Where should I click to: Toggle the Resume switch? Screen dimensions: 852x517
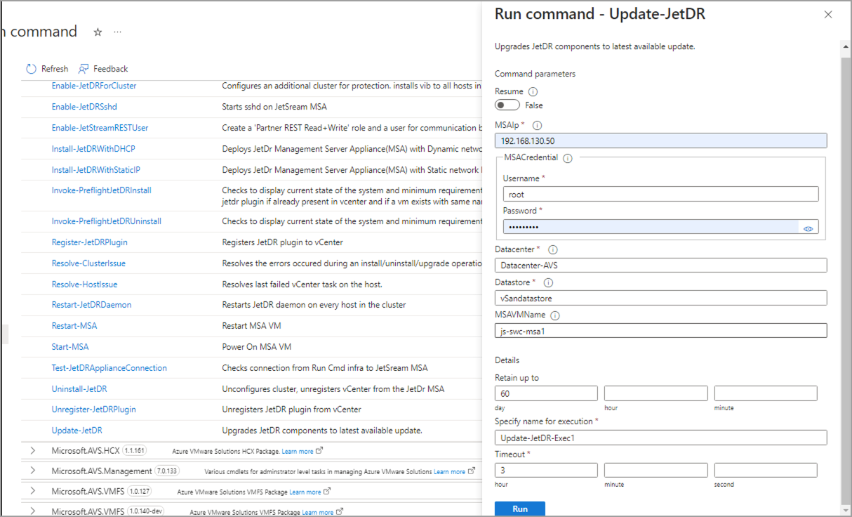[507, 105]
